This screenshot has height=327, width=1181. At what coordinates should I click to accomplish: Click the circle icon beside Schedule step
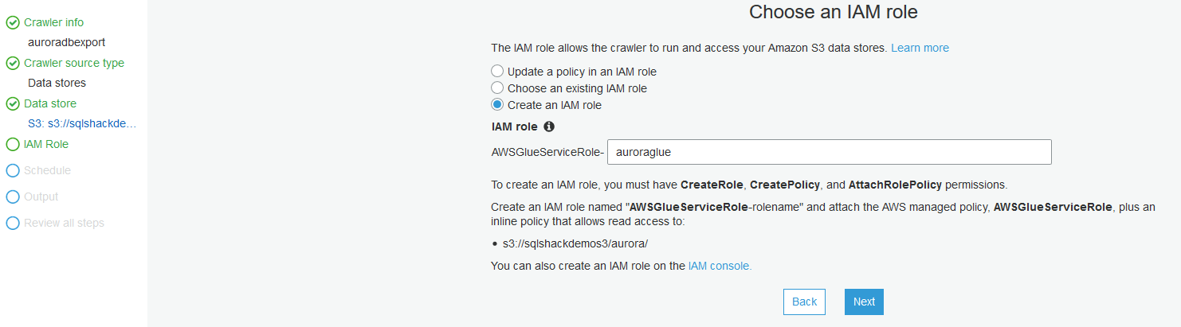13,171
